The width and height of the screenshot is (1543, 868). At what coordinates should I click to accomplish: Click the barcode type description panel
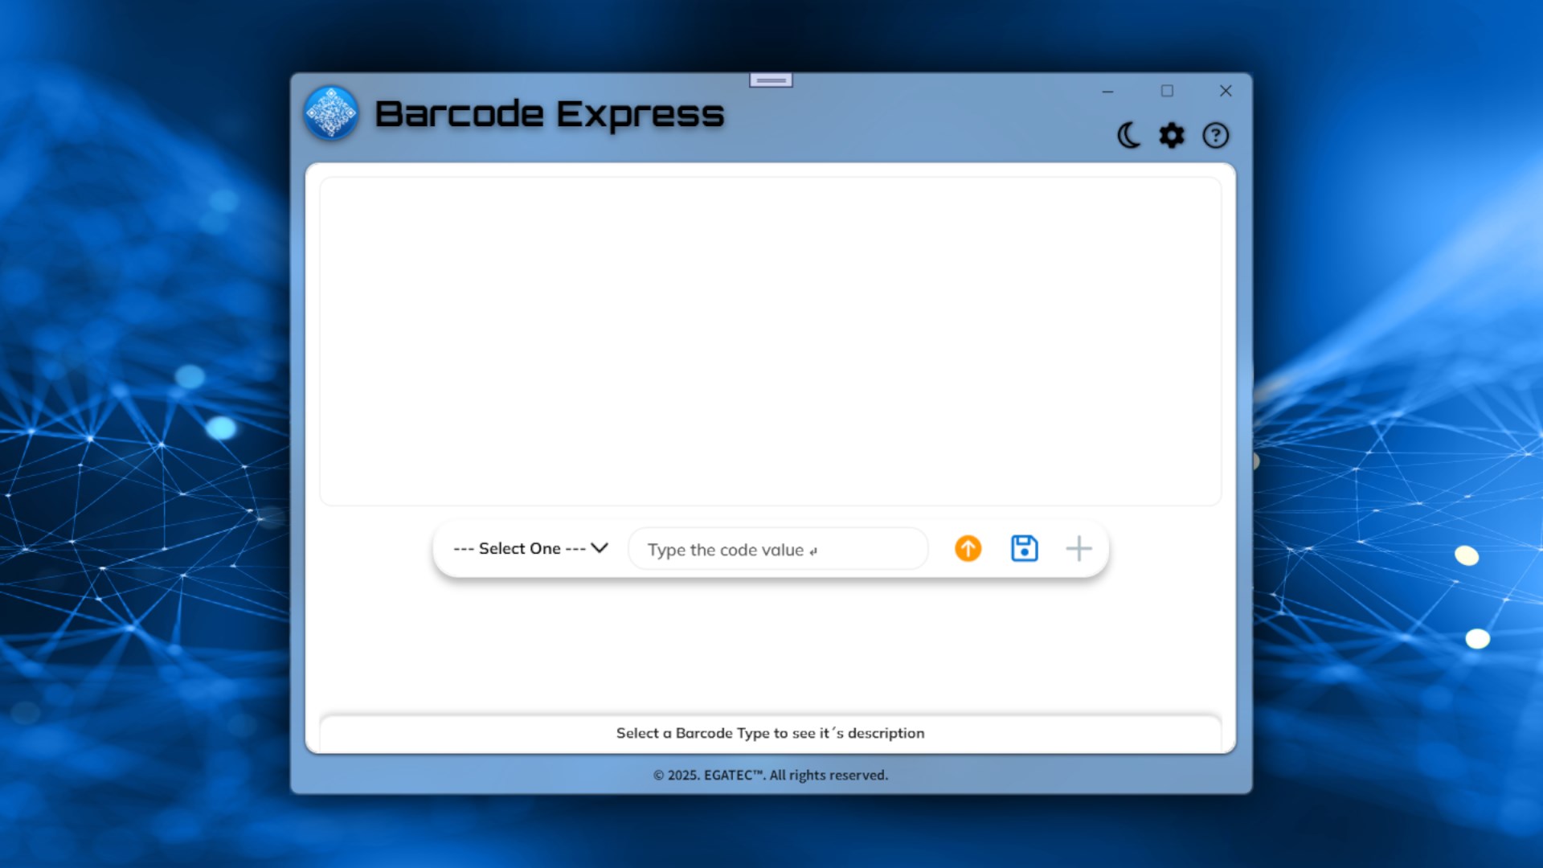[x=770, y=733]
